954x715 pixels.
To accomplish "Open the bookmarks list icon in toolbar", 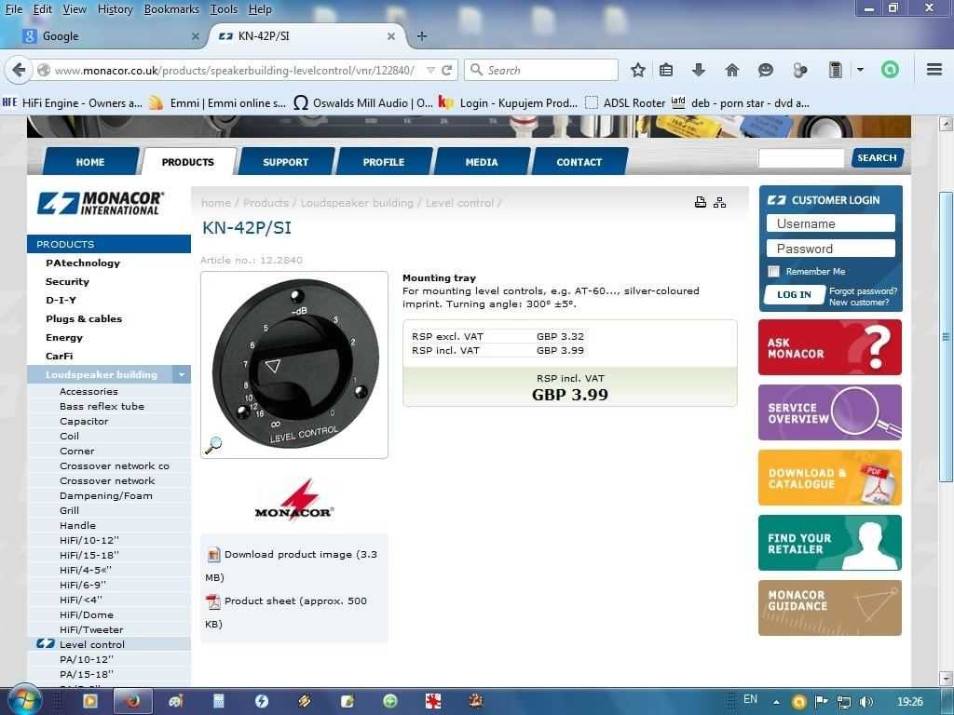I will pyautogui.click(x=666, y=70).
